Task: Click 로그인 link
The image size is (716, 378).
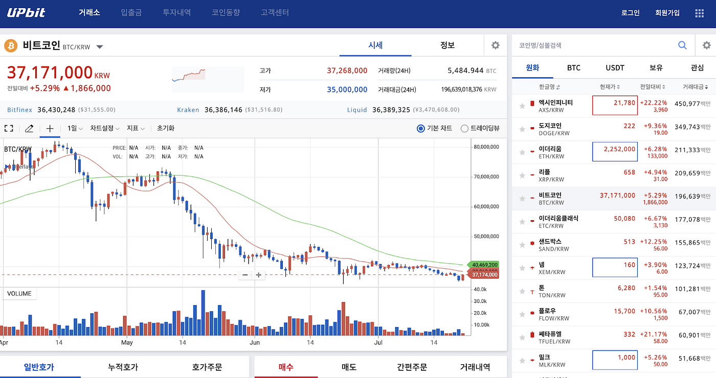Action: pos(630,13)
